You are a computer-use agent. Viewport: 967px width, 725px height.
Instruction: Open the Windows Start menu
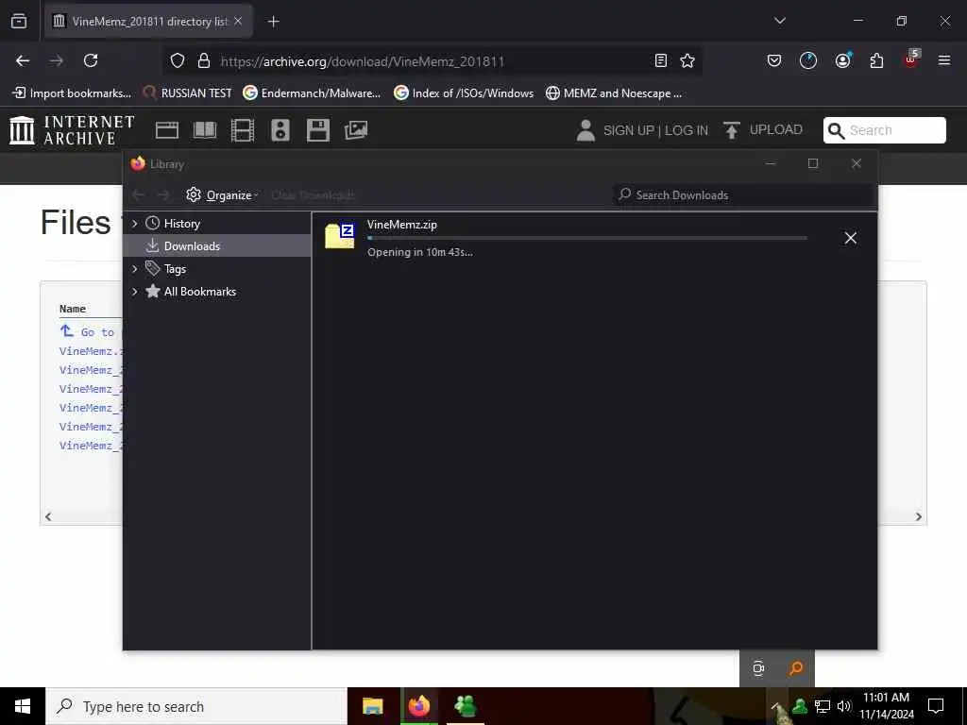(23, 706)
